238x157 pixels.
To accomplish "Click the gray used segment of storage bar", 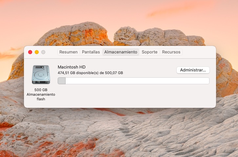I will pyautogui.click(x=62, y=81).
